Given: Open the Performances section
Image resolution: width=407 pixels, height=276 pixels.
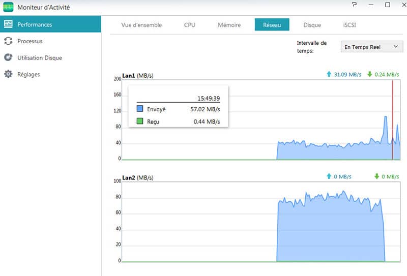Looking at the screenshot, I should 50,24.
